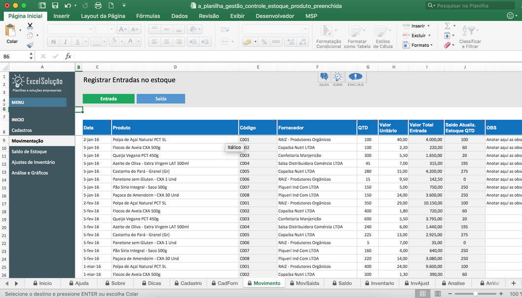Align text right in cell
The height and width of the screenshot is (298, 522).
[179, 42]
